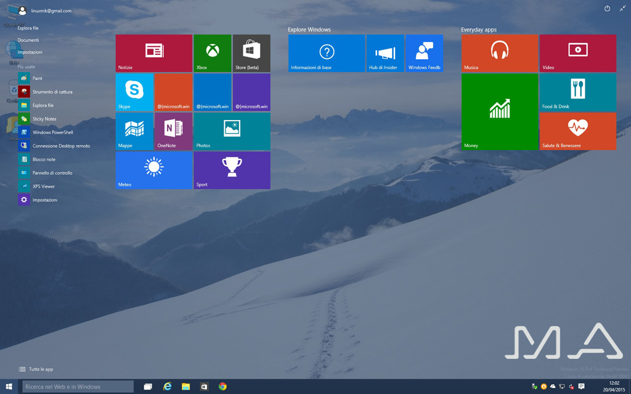
Task: Launch the Xbox tile
Action: coord(213,53)
